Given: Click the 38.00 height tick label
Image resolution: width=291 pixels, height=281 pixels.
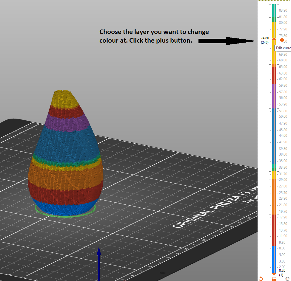Looking at the screenshot, I should pyautogui.click(x=283, y=154).
